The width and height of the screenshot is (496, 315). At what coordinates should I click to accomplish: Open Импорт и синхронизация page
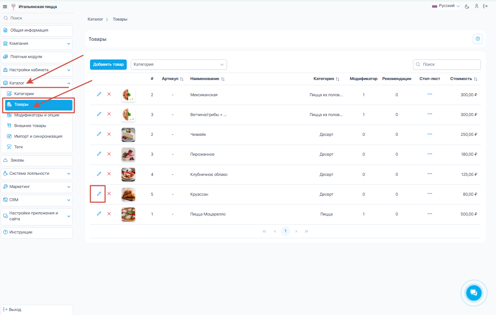pyautogui.click(x=39, y=136)
